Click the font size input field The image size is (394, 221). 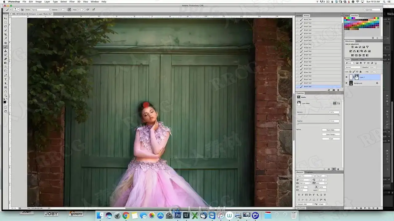click(x=304, y=180)
